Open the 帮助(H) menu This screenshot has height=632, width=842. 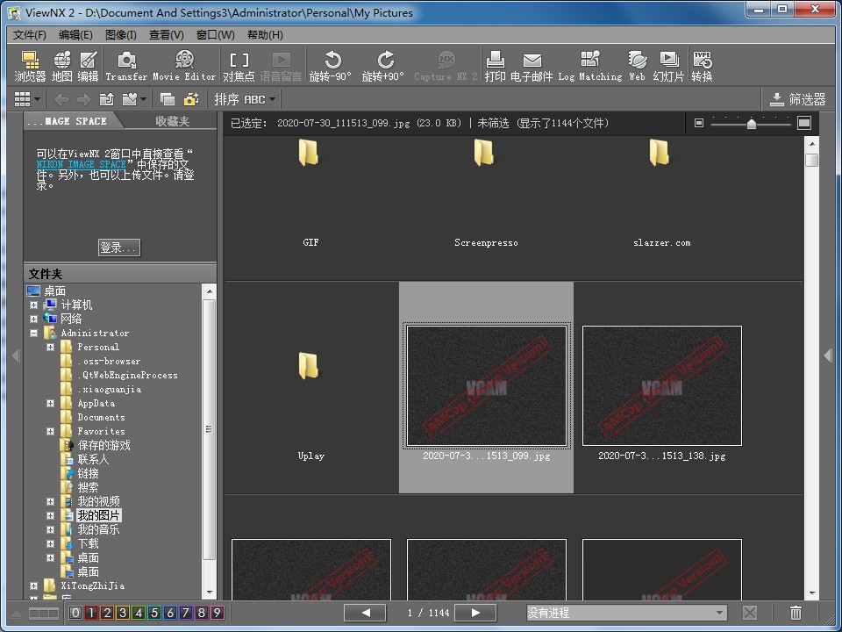click(x=265, y=35)
